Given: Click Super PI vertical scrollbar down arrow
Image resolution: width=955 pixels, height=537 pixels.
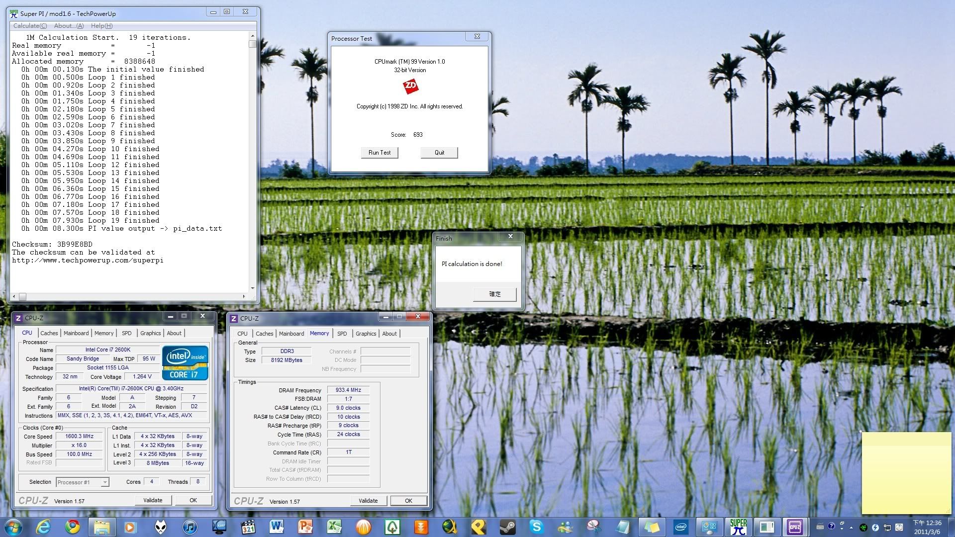Looking at the screenshot, I should (x=253, y=288).
